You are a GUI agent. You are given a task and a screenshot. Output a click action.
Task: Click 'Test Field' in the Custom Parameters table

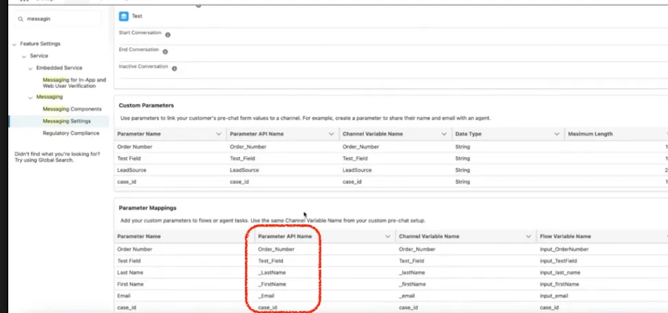(x=129, y=158)
